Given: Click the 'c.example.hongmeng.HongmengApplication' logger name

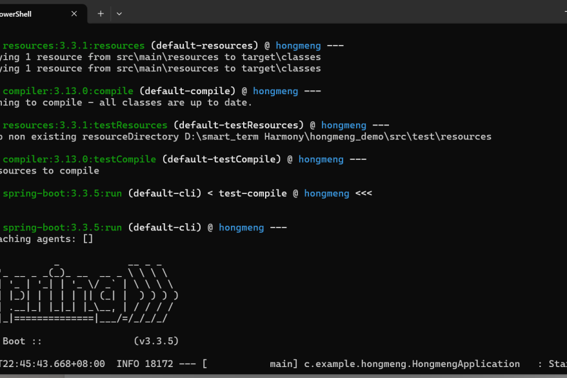Looking at the screenshot, I should point(412,364).
